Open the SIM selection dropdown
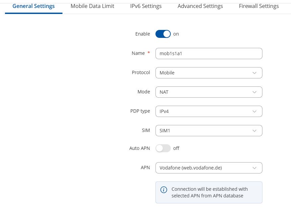Screen dimensions: 291x219 209,131
